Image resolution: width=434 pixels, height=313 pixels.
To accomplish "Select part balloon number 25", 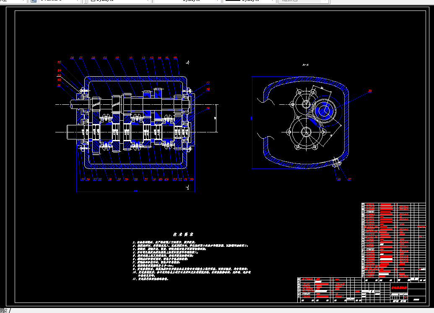I will click(x=161, y=179).
